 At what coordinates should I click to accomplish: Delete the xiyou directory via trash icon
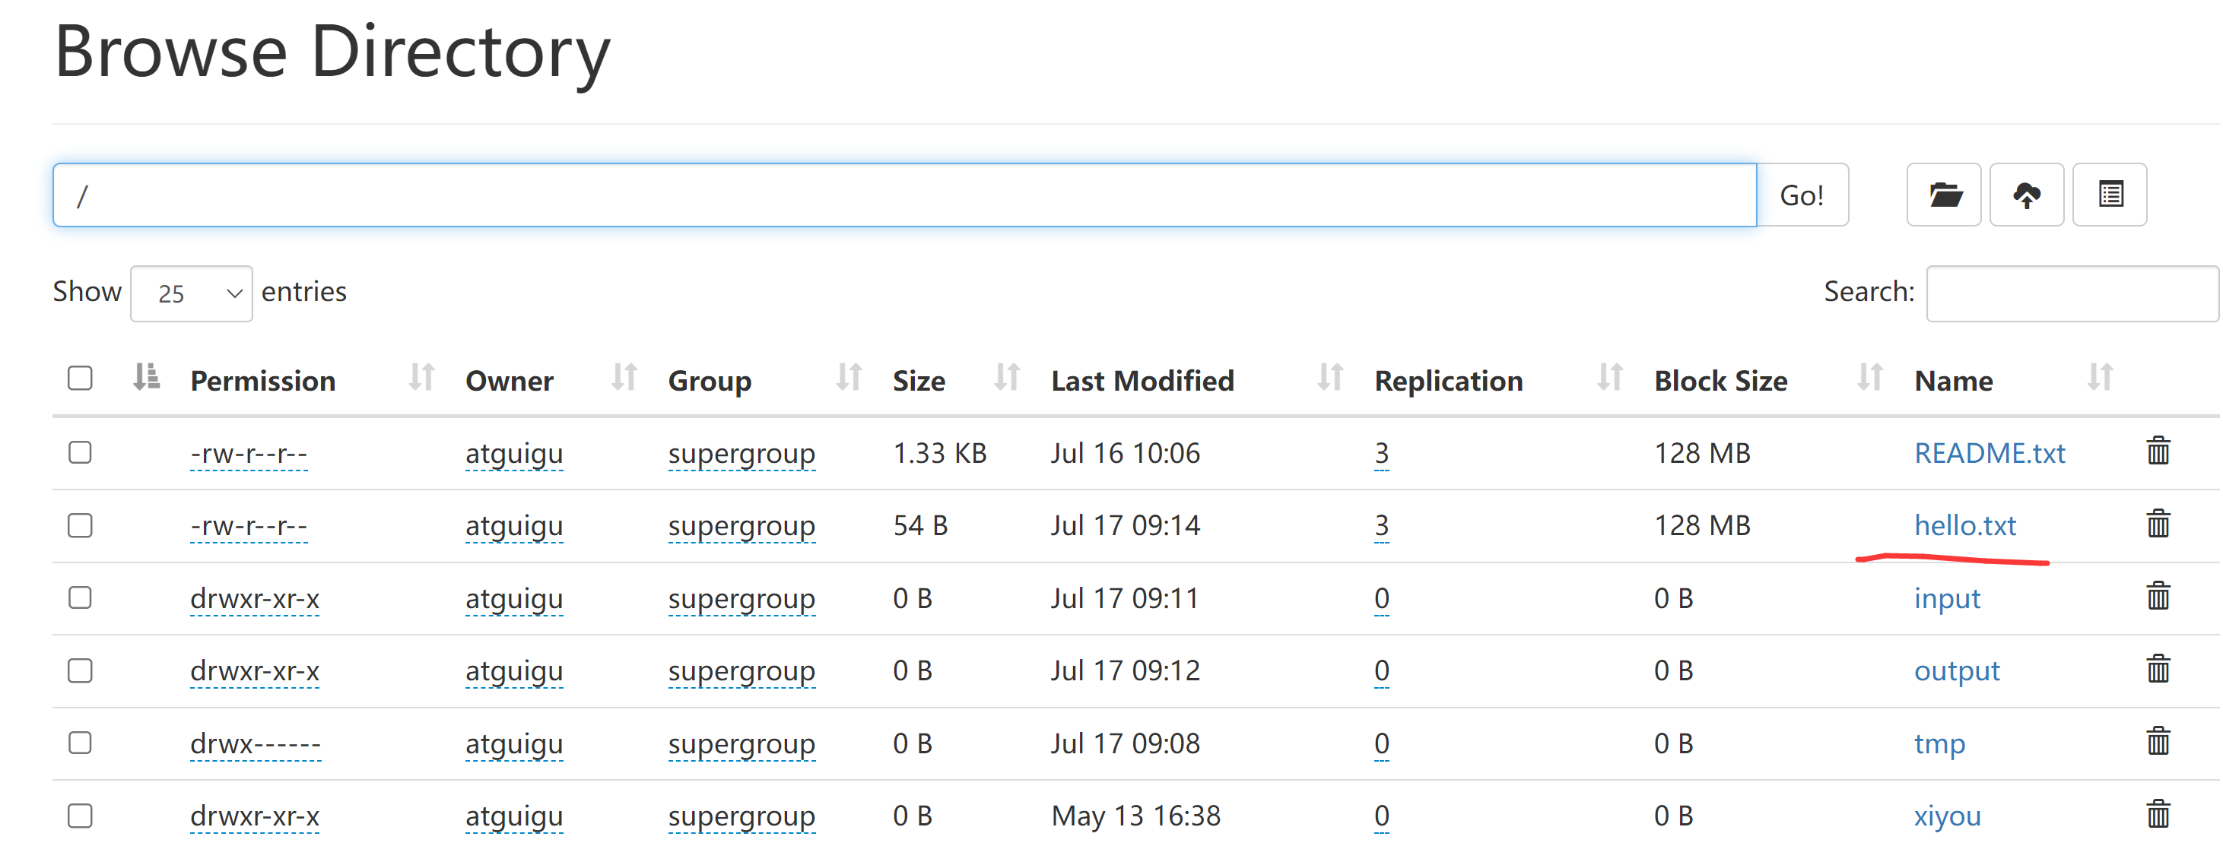point(2158,813)
